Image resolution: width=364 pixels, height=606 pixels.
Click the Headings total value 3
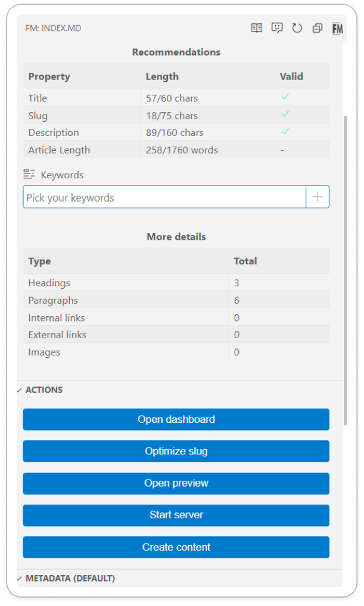point(237,283)
